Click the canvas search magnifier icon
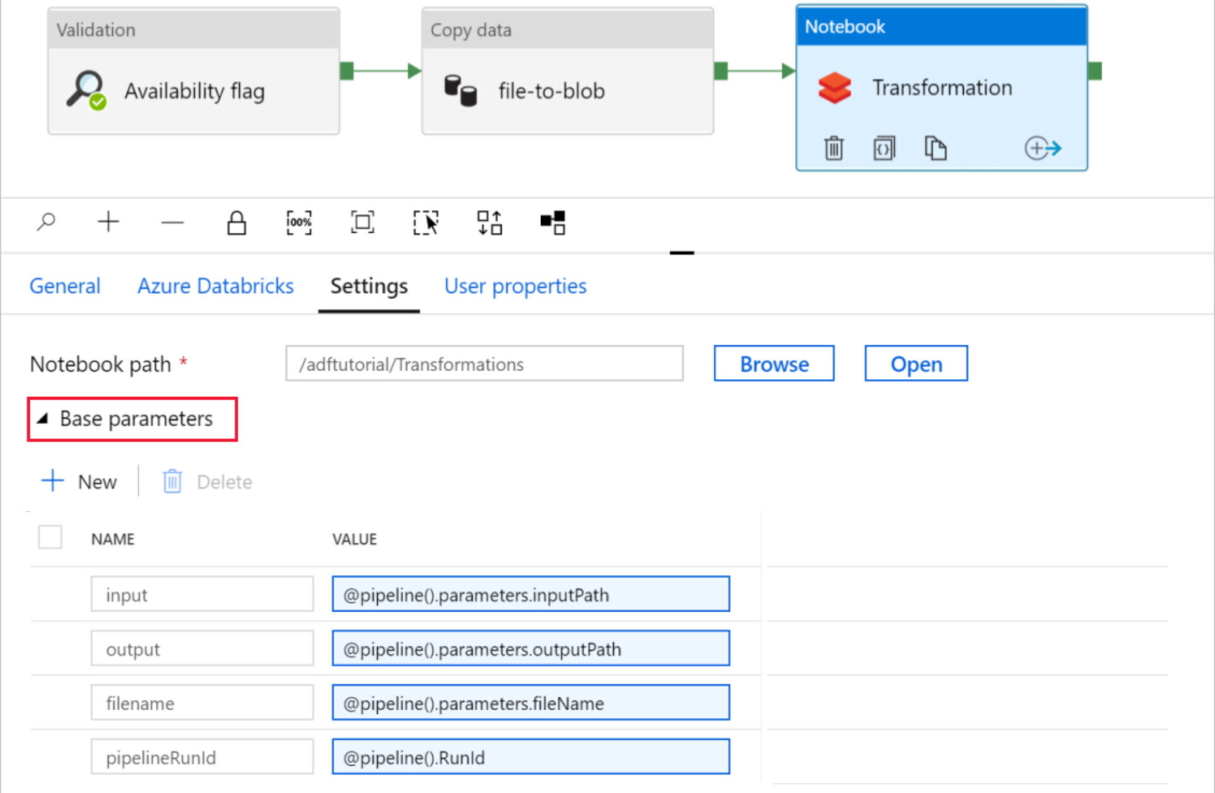Viewport: 1215px width, 793px height. [46, 222]
